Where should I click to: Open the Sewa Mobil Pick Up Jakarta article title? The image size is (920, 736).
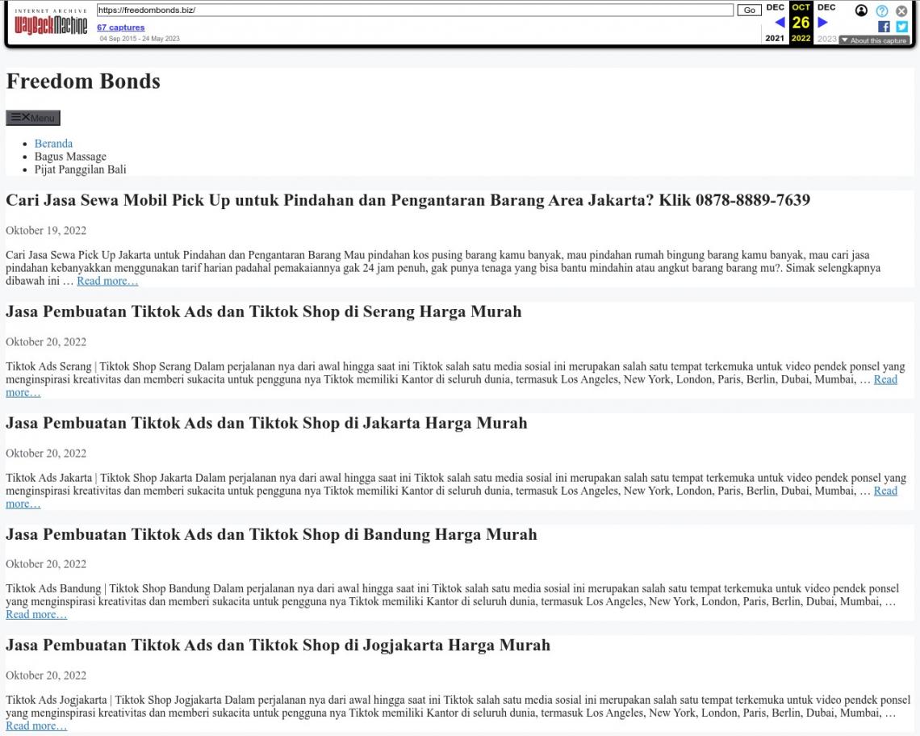pos(408,200)
